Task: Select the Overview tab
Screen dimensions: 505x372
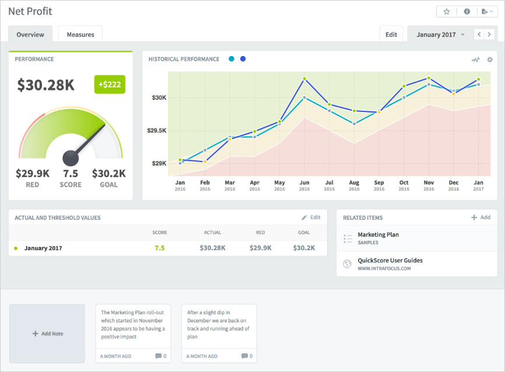Action: coord(30,34)
